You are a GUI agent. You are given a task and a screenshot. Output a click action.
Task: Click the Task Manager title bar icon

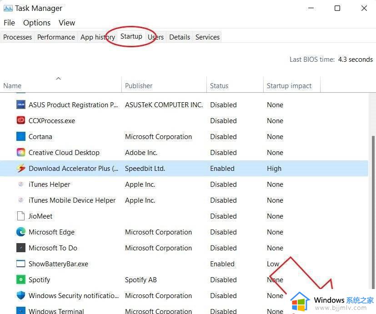[x=8, y=8]
